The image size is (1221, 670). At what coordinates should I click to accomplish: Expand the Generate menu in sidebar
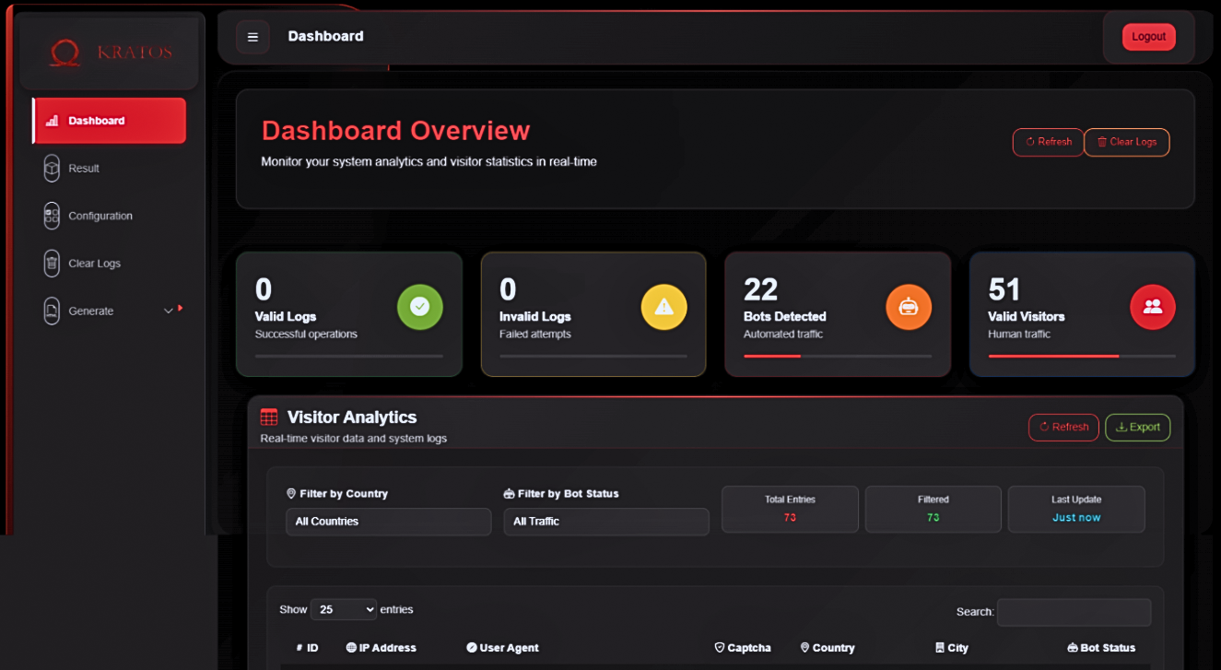pyautogui.click(x=111, y=311)
